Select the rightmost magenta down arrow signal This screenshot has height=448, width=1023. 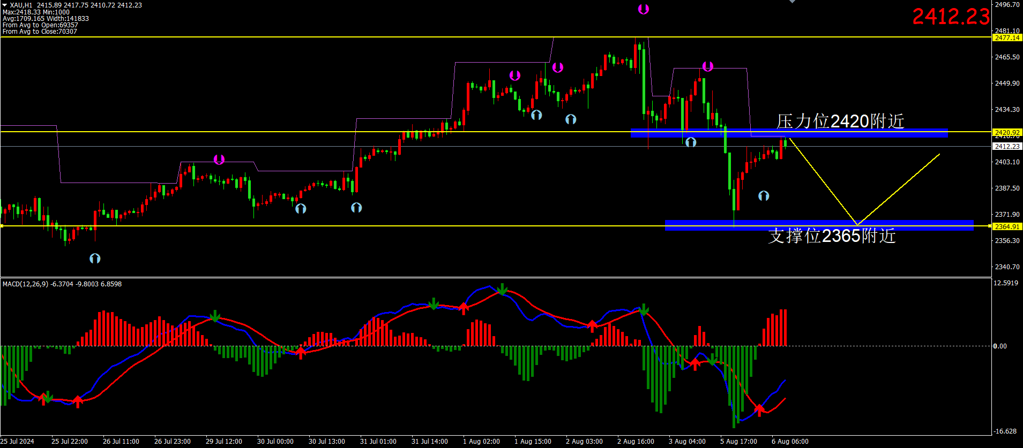click(x=707, y=66)
